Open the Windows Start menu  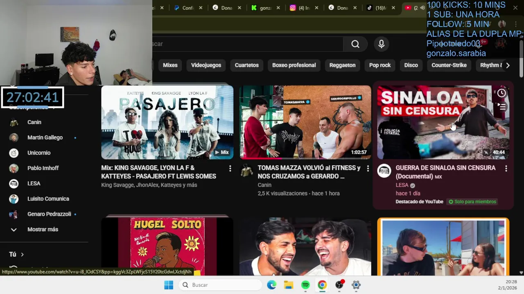pyautogui.click(x=169, y=285)
